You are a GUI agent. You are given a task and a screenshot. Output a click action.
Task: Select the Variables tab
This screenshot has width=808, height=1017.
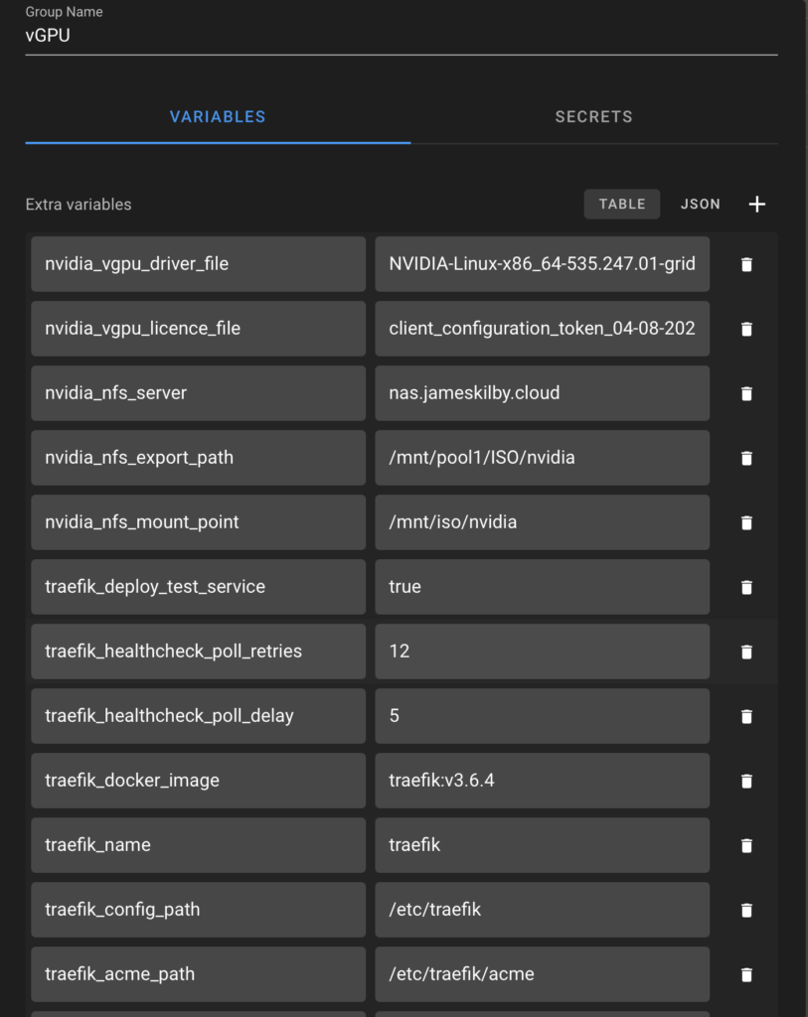tap(218, 116)
